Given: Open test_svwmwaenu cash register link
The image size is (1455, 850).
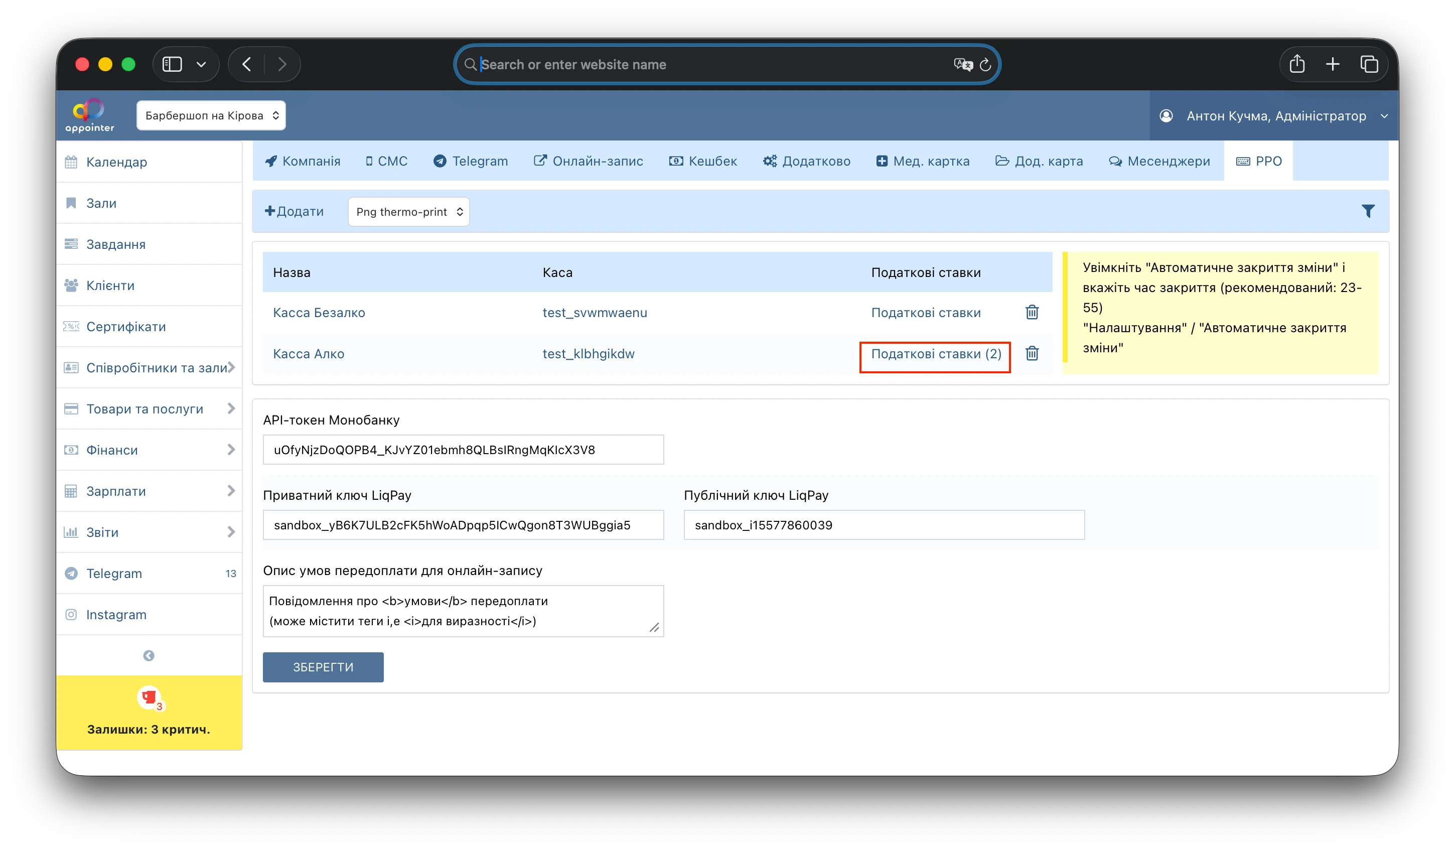Looking at the screenshot, I should click(595, 313).
